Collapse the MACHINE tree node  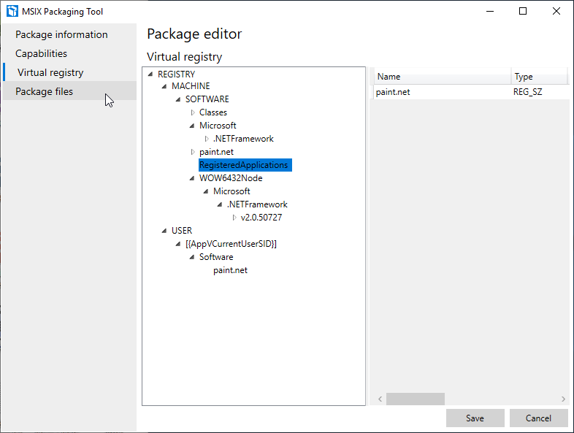[164, 86]
